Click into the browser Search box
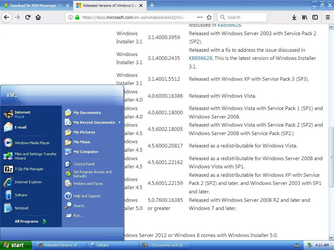 [242, 17]
